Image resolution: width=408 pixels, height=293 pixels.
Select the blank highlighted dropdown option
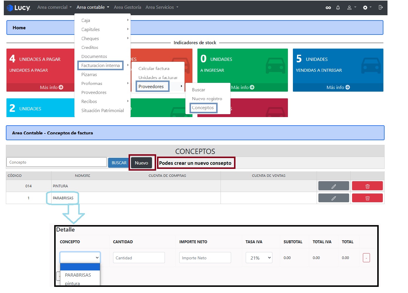(x=80, y=267)
